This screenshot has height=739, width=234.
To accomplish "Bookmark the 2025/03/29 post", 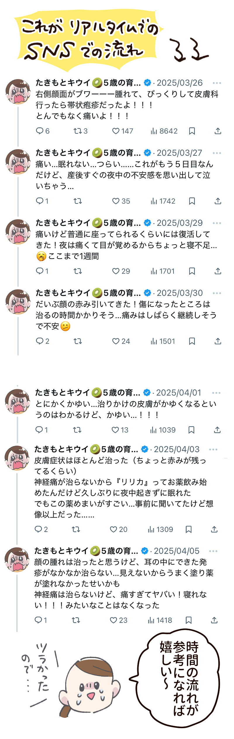I will coord(192,271).
